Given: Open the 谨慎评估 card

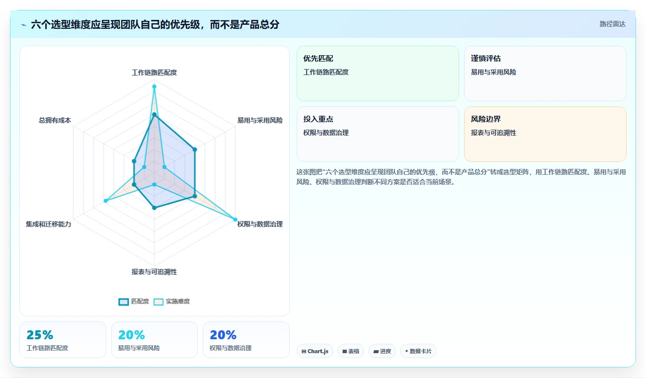Looking at the screenshot, I should tap(545, 74).
